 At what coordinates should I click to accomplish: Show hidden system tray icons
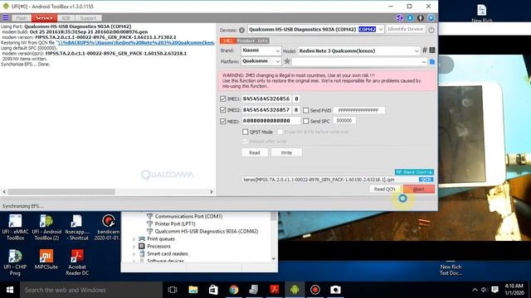coord(475,290)
